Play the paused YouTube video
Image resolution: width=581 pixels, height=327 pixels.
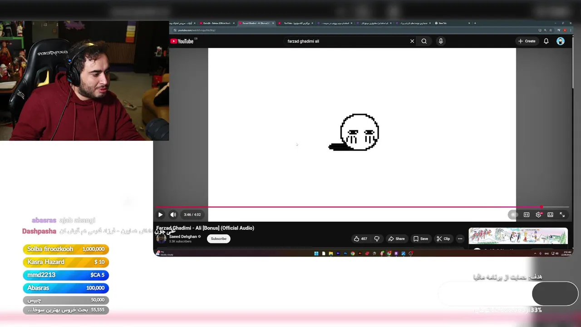160,214
